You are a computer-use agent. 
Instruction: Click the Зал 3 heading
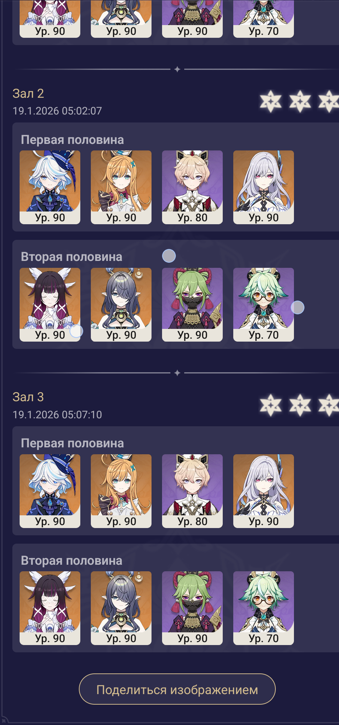(28, 397)
